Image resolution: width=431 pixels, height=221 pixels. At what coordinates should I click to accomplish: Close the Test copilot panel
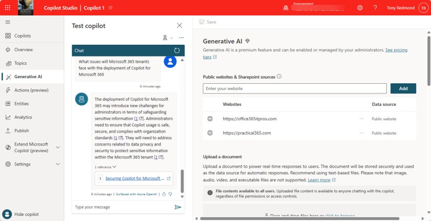(180, 26)
